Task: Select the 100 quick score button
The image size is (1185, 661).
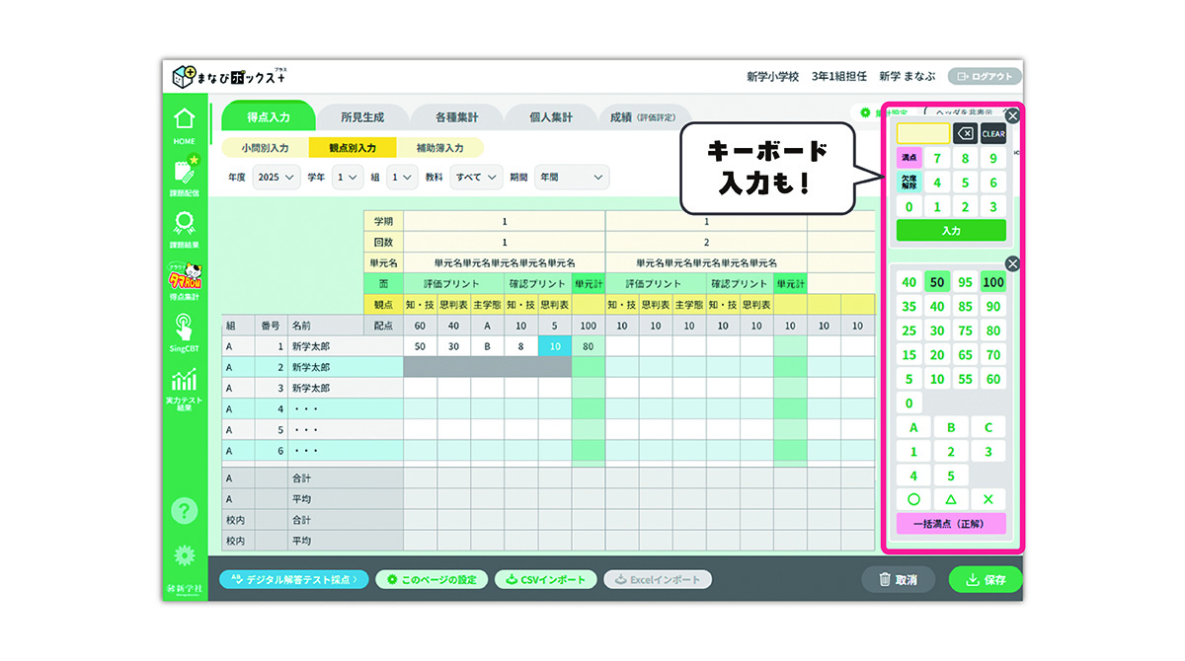Action: click(992, 282)
